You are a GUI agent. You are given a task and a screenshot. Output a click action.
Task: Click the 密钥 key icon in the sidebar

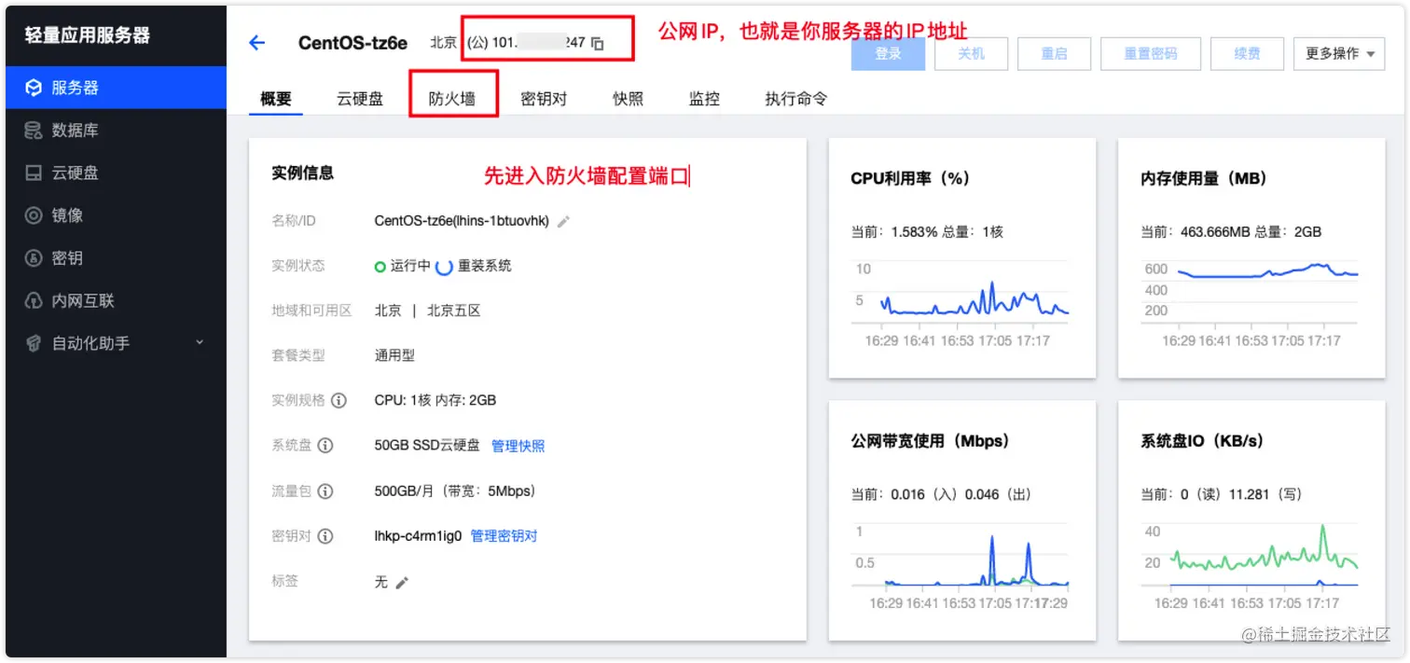pyautogui.click(x=34, y=258)
